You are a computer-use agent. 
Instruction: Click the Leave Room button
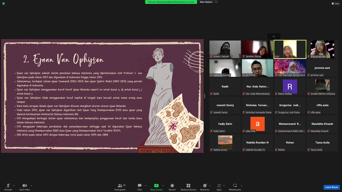(x=331, y=187)
